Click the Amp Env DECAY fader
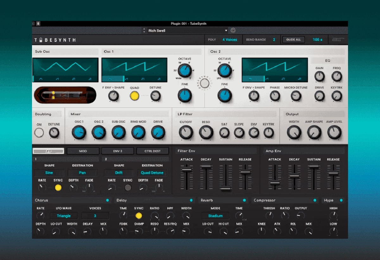This screenshot has width=380, height=260. pos(294,176)
